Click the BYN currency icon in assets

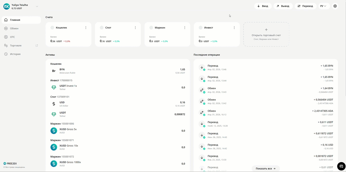pos(54,71)
